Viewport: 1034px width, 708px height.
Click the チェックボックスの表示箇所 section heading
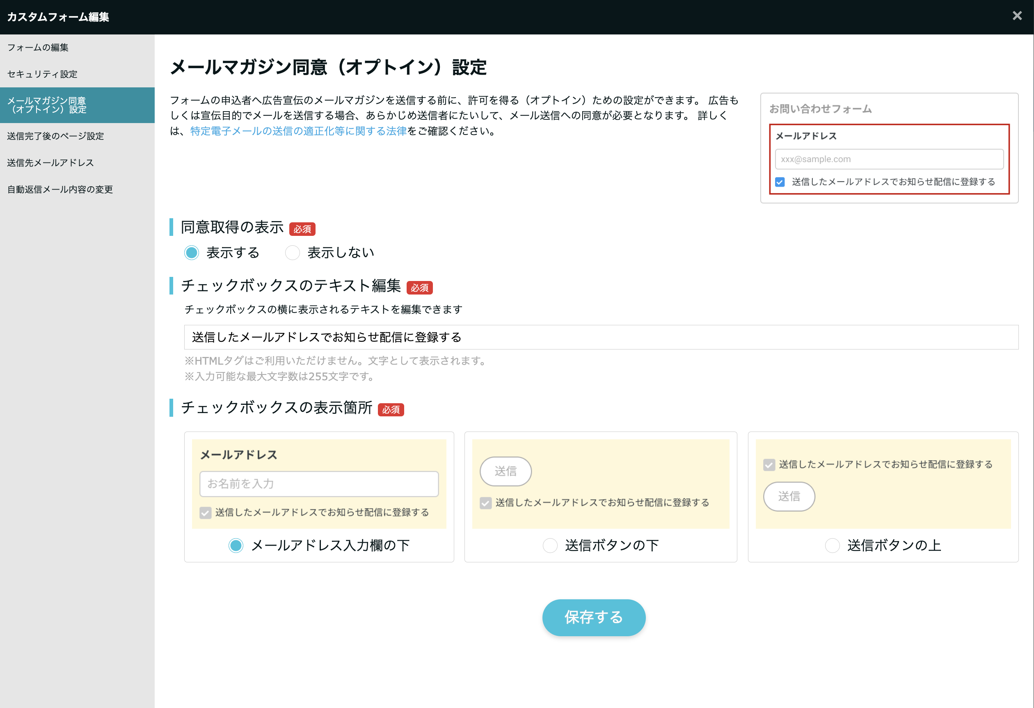276,407
